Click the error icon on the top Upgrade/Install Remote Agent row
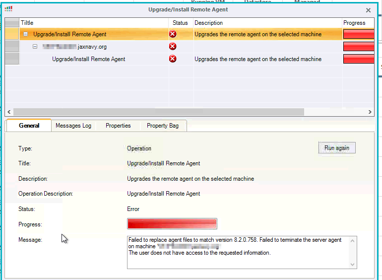382x280 pixels. point(173,34)
